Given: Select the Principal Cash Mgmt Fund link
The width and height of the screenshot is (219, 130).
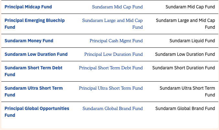Looking at the screenshot, I should [116, 41].
